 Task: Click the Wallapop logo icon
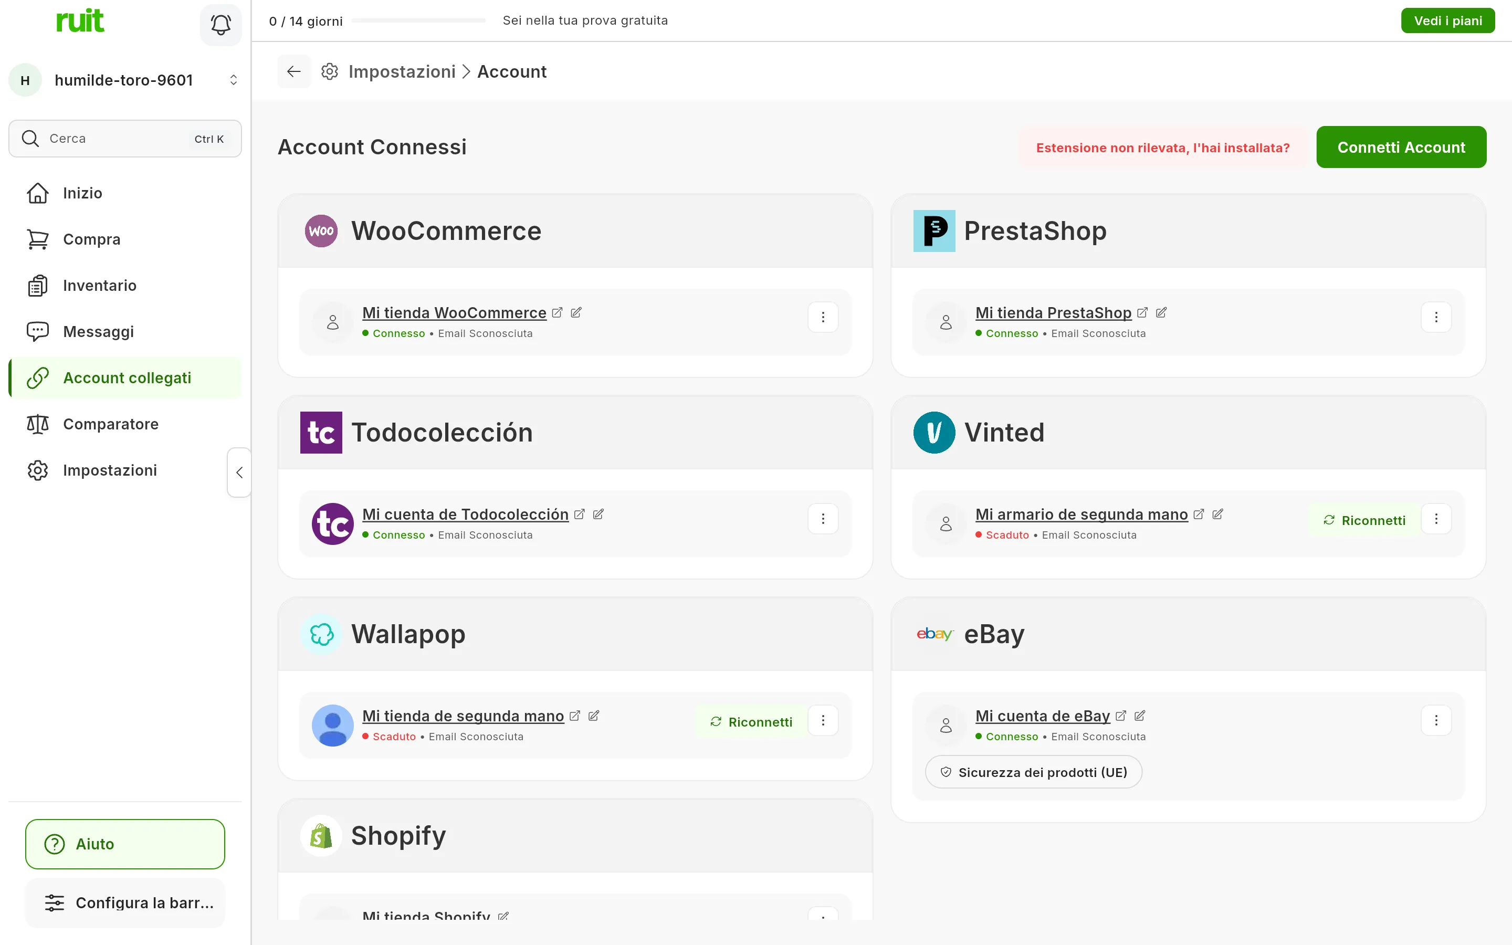pyautogui.click(x=321, y=634)
